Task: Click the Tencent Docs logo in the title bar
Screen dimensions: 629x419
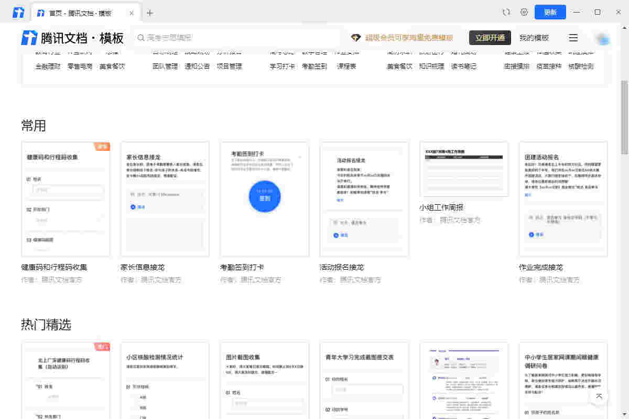Action: point(18,12)
